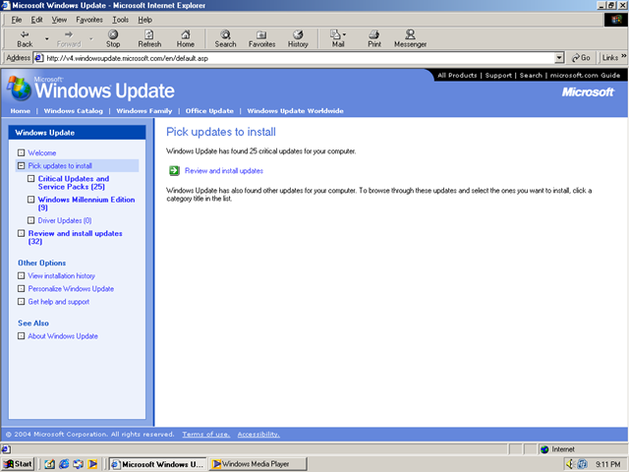Open the address bar dropdown arrow
This screenshot has height=472, width=629.
559,58
